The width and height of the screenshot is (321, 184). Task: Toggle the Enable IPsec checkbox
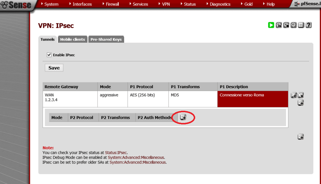pos(49,55)
